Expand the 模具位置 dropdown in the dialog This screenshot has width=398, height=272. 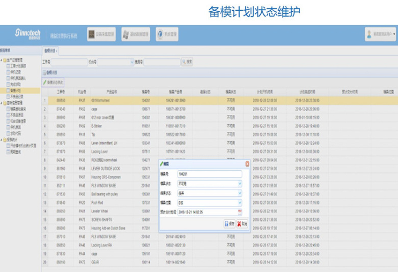[x=240, y=203]
